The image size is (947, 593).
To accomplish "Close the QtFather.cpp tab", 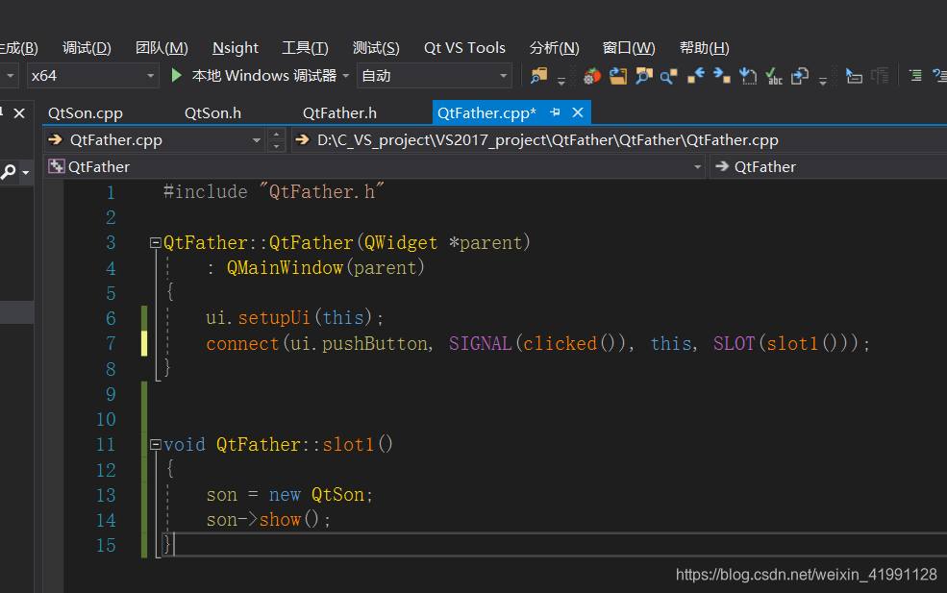I will [578, 112].
